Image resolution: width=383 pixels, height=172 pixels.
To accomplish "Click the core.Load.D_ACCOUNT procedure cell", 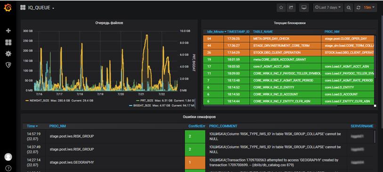I will (x=348, y=94).
